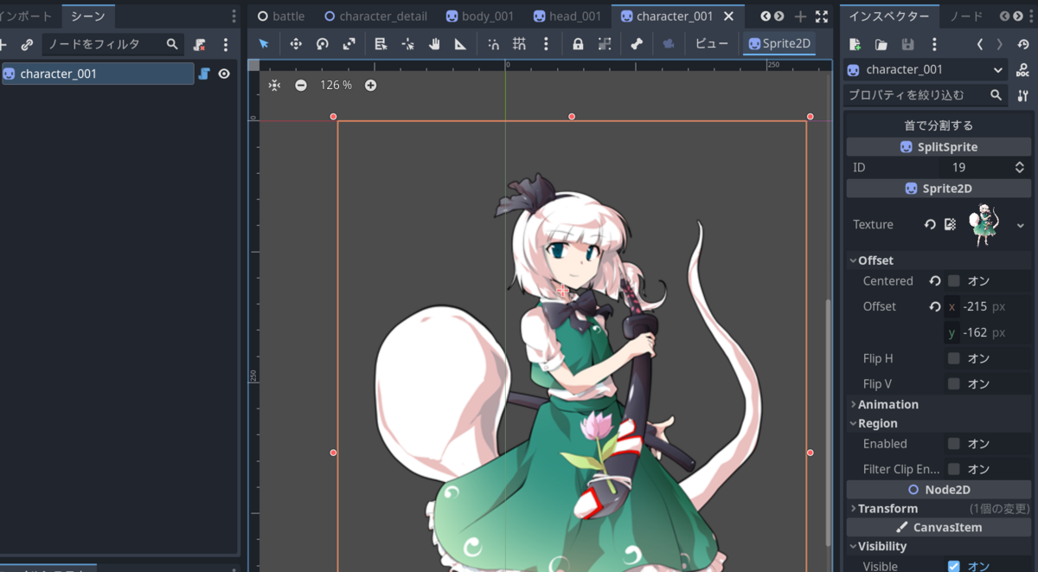This screenshot has height=572, width=1038.
Task: Activate the Move Mode tool
Action: [296, 43]
